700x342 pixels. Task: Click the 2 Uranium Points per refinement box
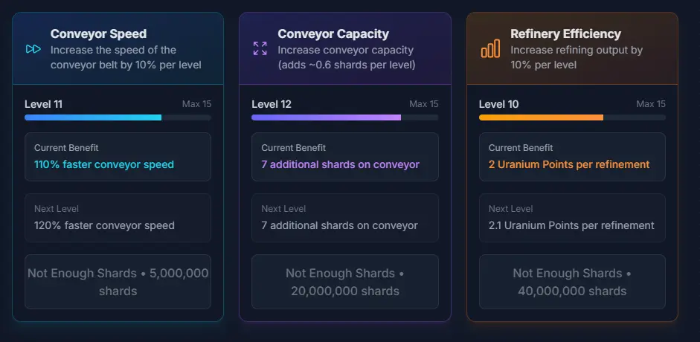[572, 157]
